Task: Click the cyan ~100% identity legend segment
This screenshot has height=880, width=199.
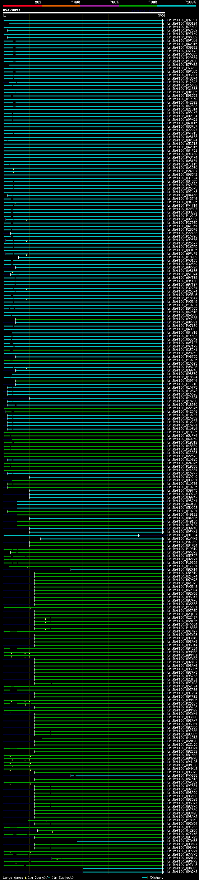Action: pos(177,6)
